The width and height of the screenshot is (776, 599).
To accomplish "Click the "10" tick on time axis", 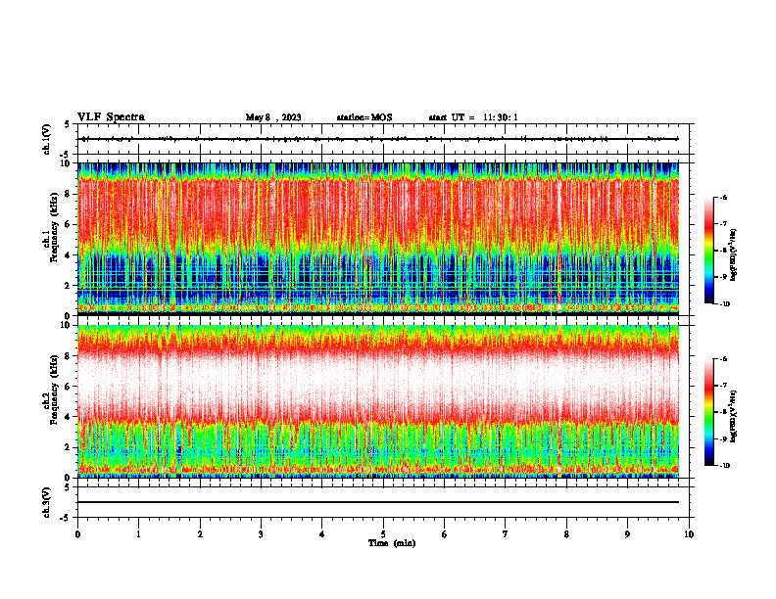I will 689,534.
